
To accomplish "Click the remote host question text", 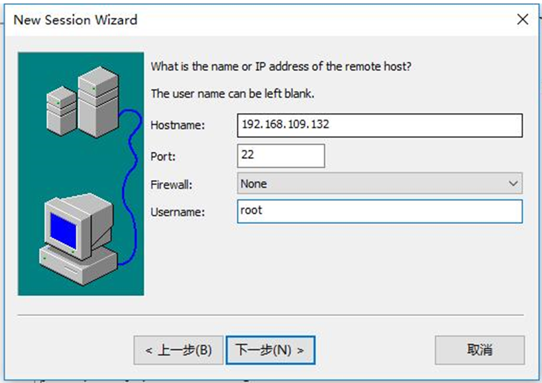I will click(x=281, y=66).
